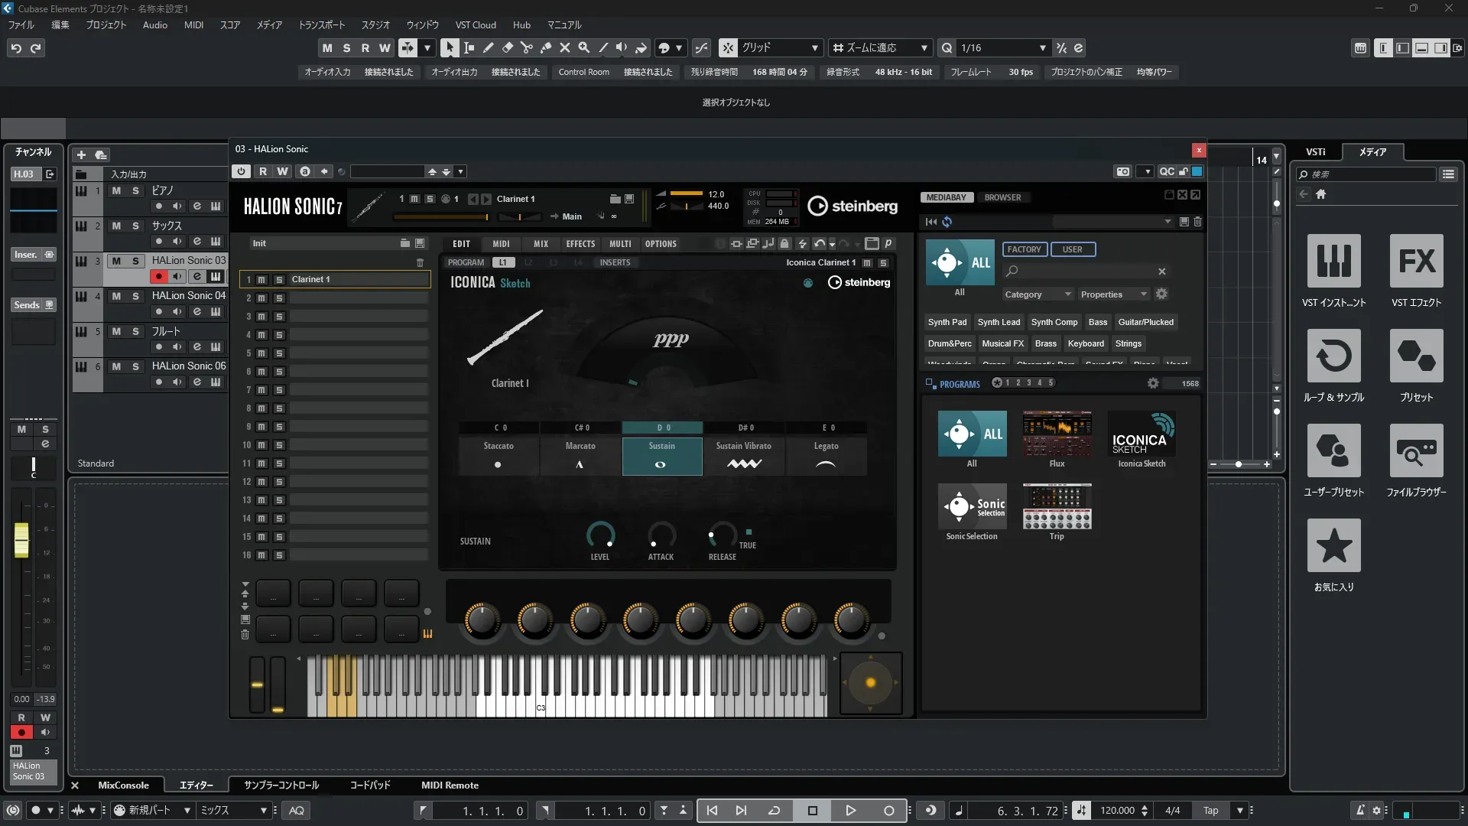Image resolution: width=1468 pixels, height=826 pixels.
Task: Disable record enable on HALion Sonic 03
Action: (158, 277)
